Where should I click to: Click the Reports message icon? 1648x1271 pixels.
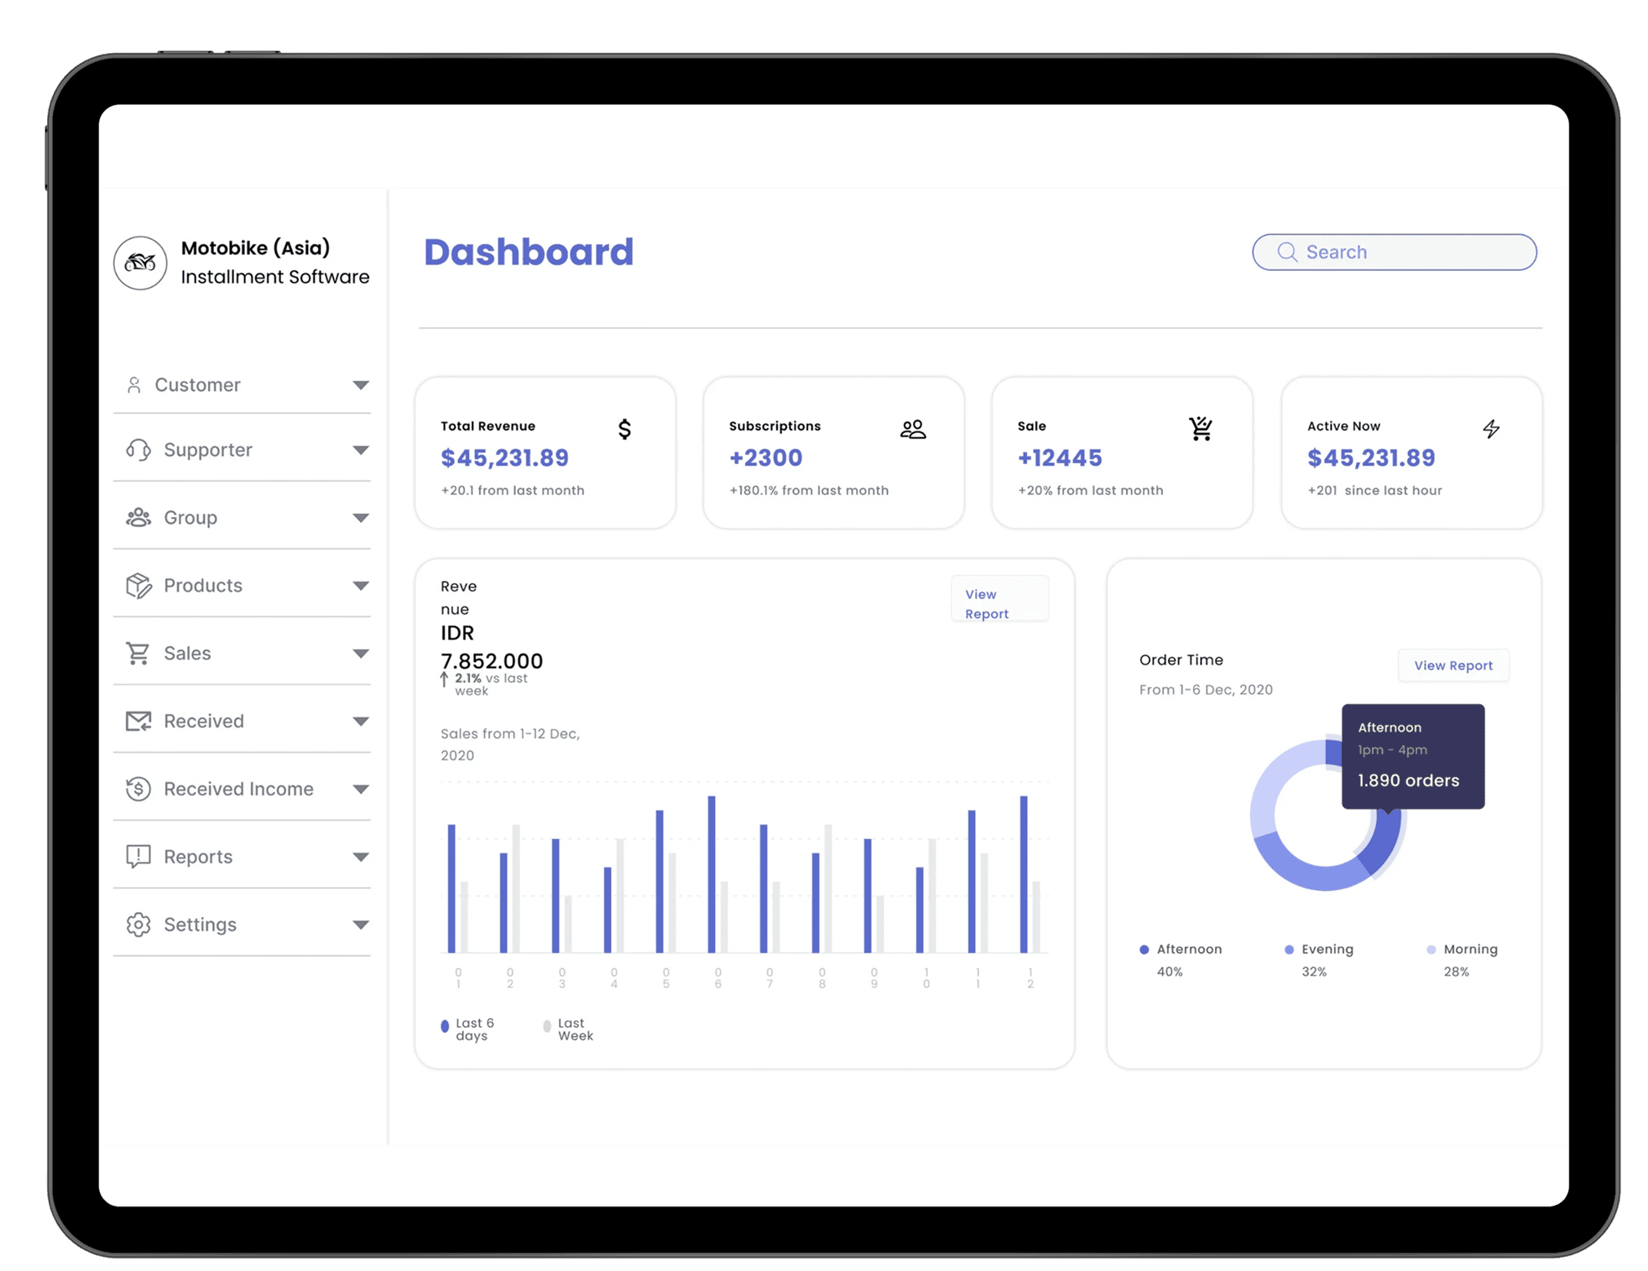138,857
